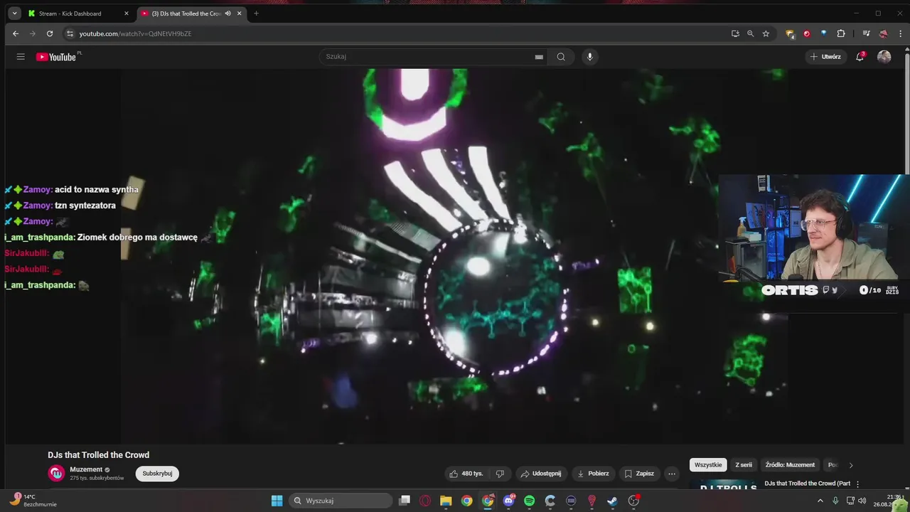This screenshot has width=910, height=512.
Task: Click the video player area
Action: click(x=455, y=256)
